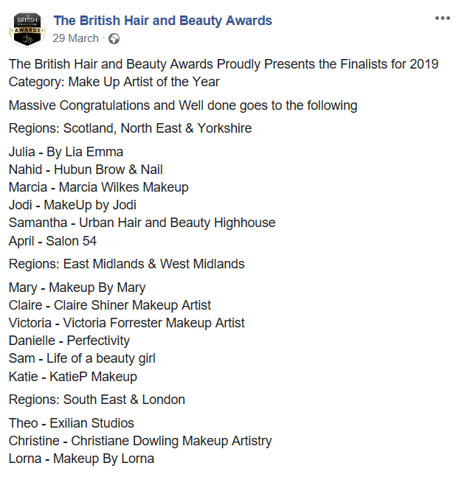
Task: Click the Victoria Forrester Makeup Artist entry
Action: (126, 323)
